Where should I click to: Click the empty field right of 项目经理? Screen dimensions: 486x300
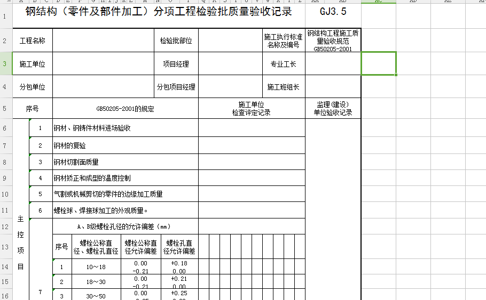point(230,64)
